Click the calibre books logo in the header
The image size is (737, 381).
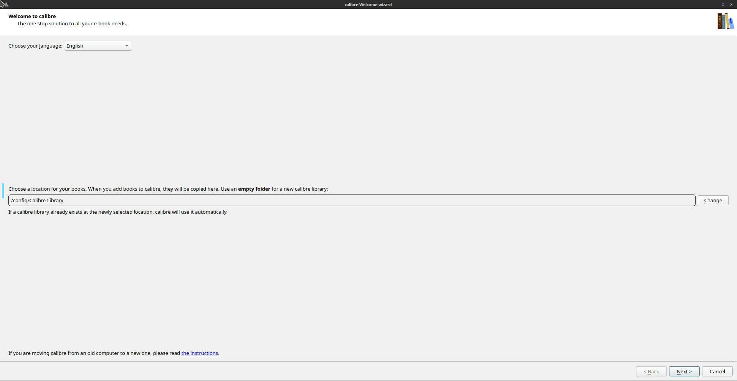(725, 21)
